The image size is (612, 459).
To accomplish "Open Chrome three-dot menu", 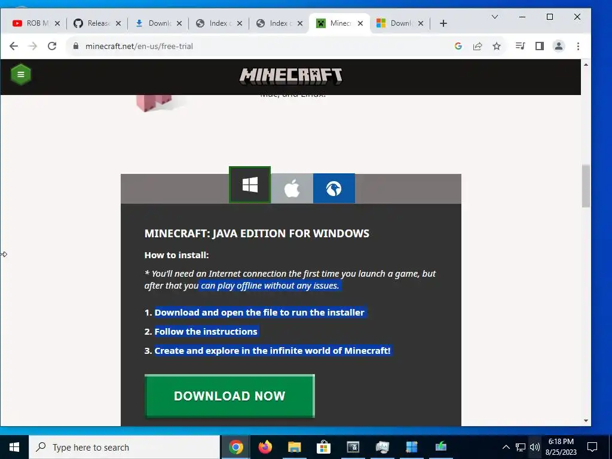I will tap(578, 46).
